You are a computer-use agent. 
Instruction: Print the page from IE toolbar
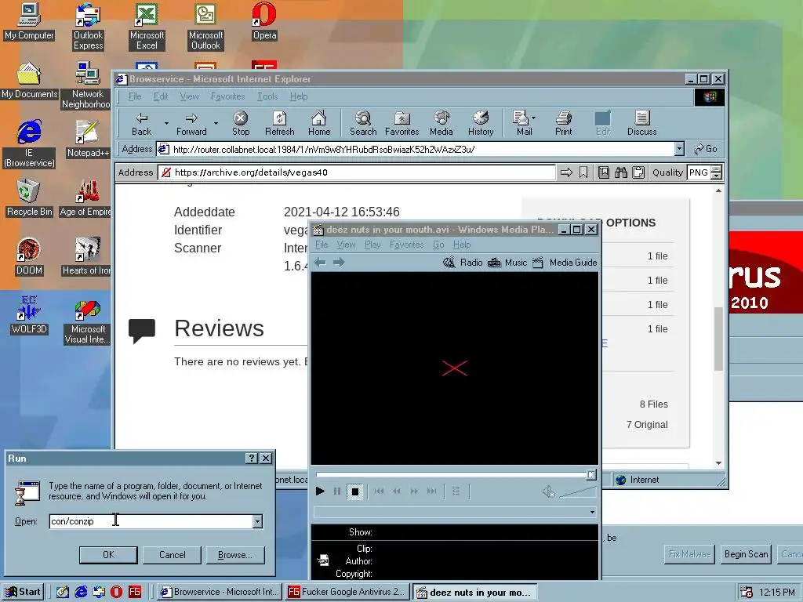[563, 124]
